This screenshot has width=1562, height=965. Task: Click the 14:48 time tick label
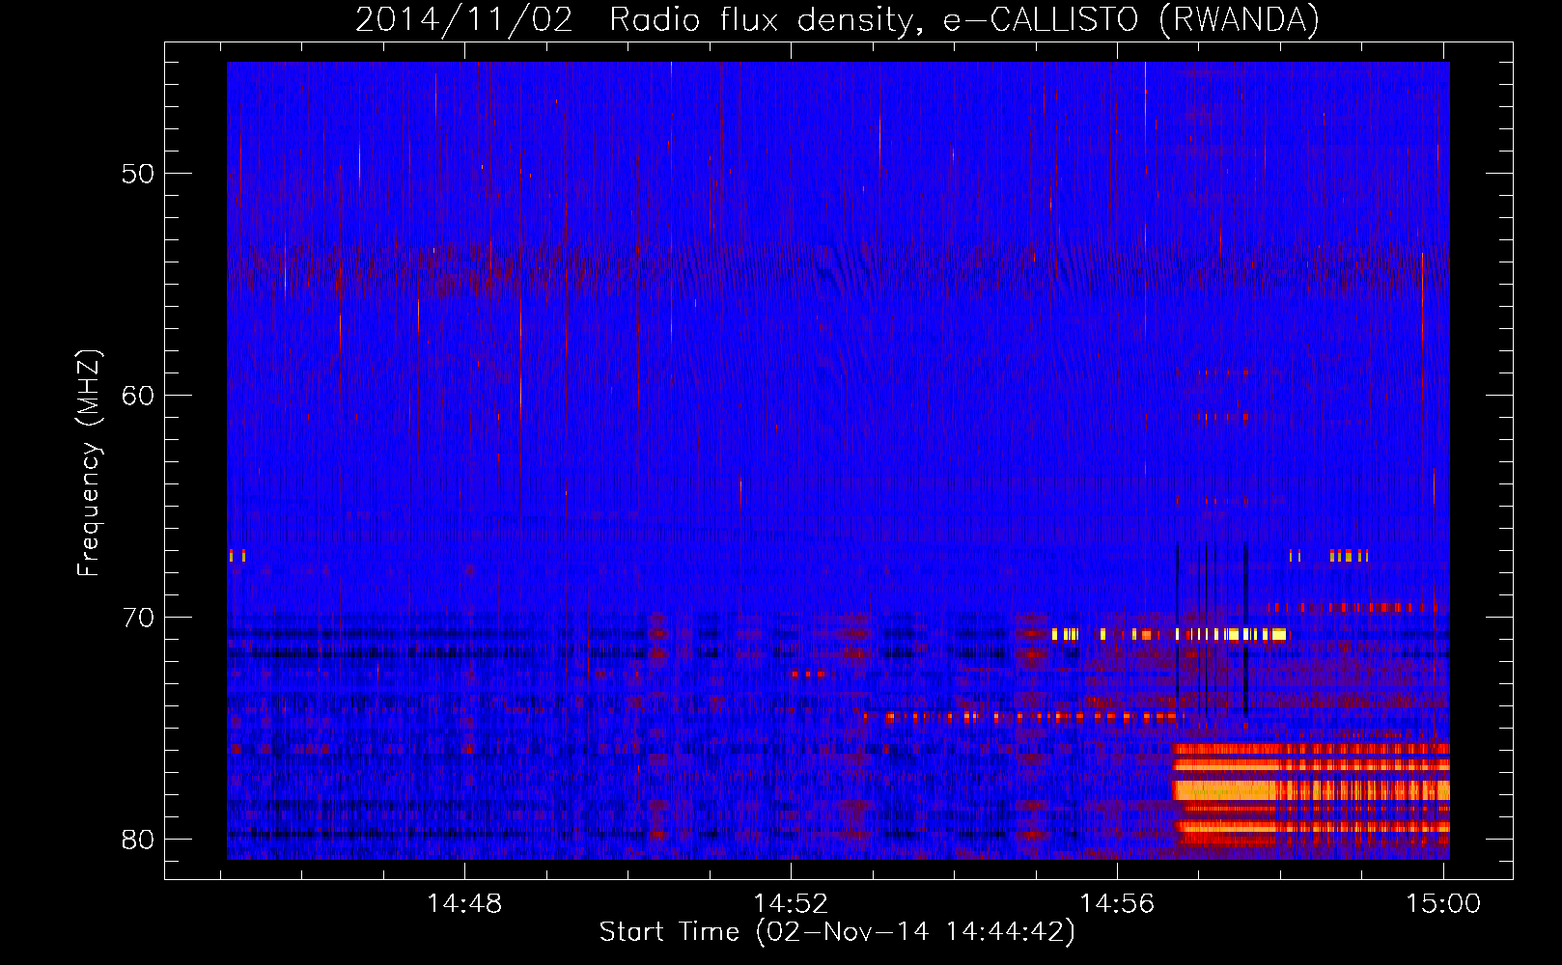pyautogui.click(x=464, y=904)
